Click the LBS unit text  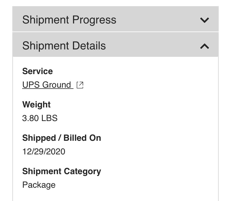point(49,118)
